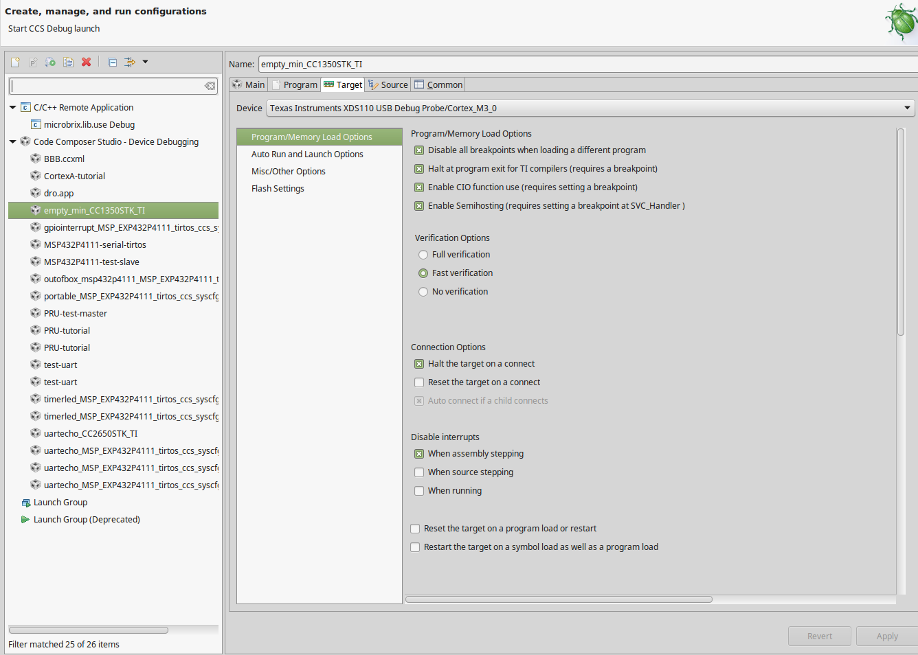Select Program/Memory Load Options category
The height and width of the screenshot is (655, 918).
320,137
